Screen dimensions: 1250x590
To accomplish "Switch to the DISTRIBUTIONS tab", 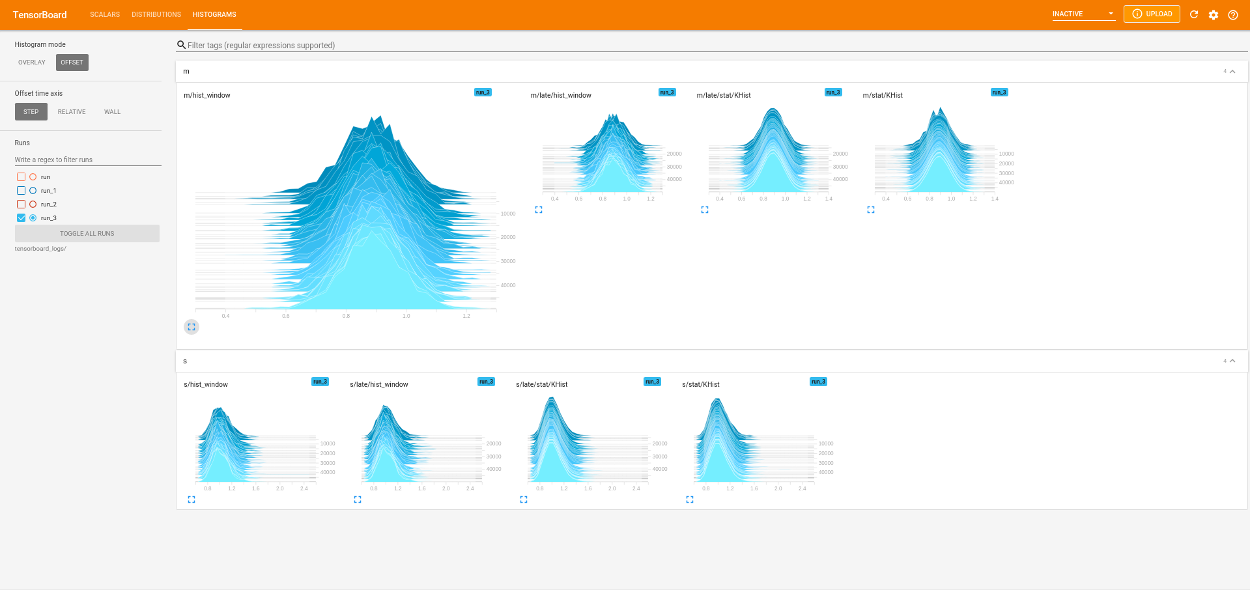I will pos(156,14).
